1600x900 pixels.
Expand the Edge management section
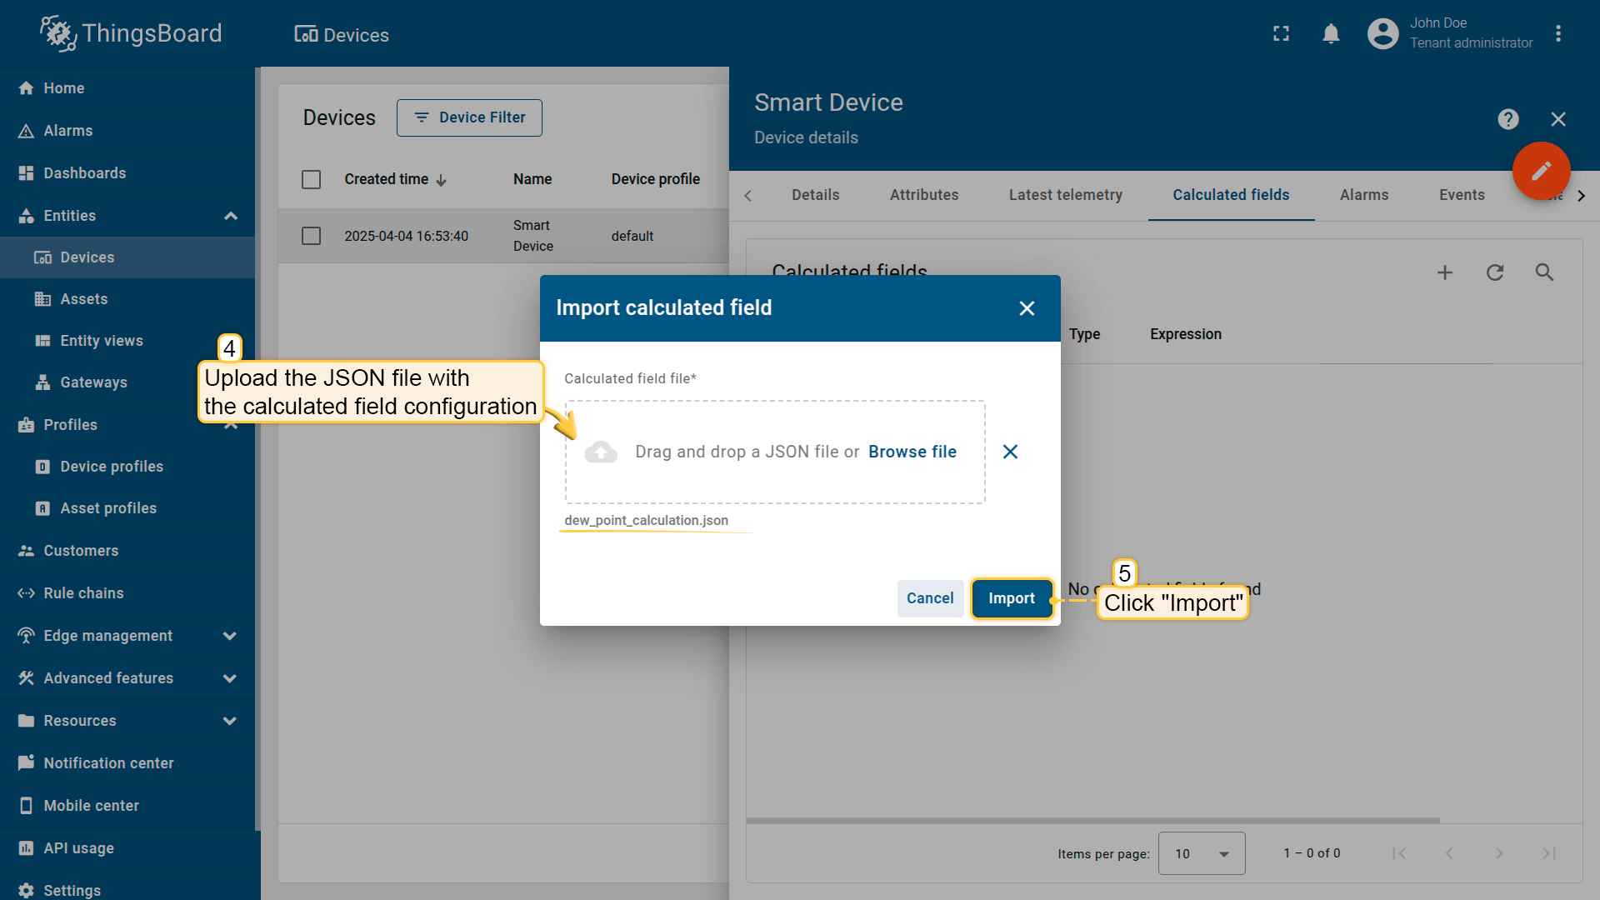coord(230,636)
